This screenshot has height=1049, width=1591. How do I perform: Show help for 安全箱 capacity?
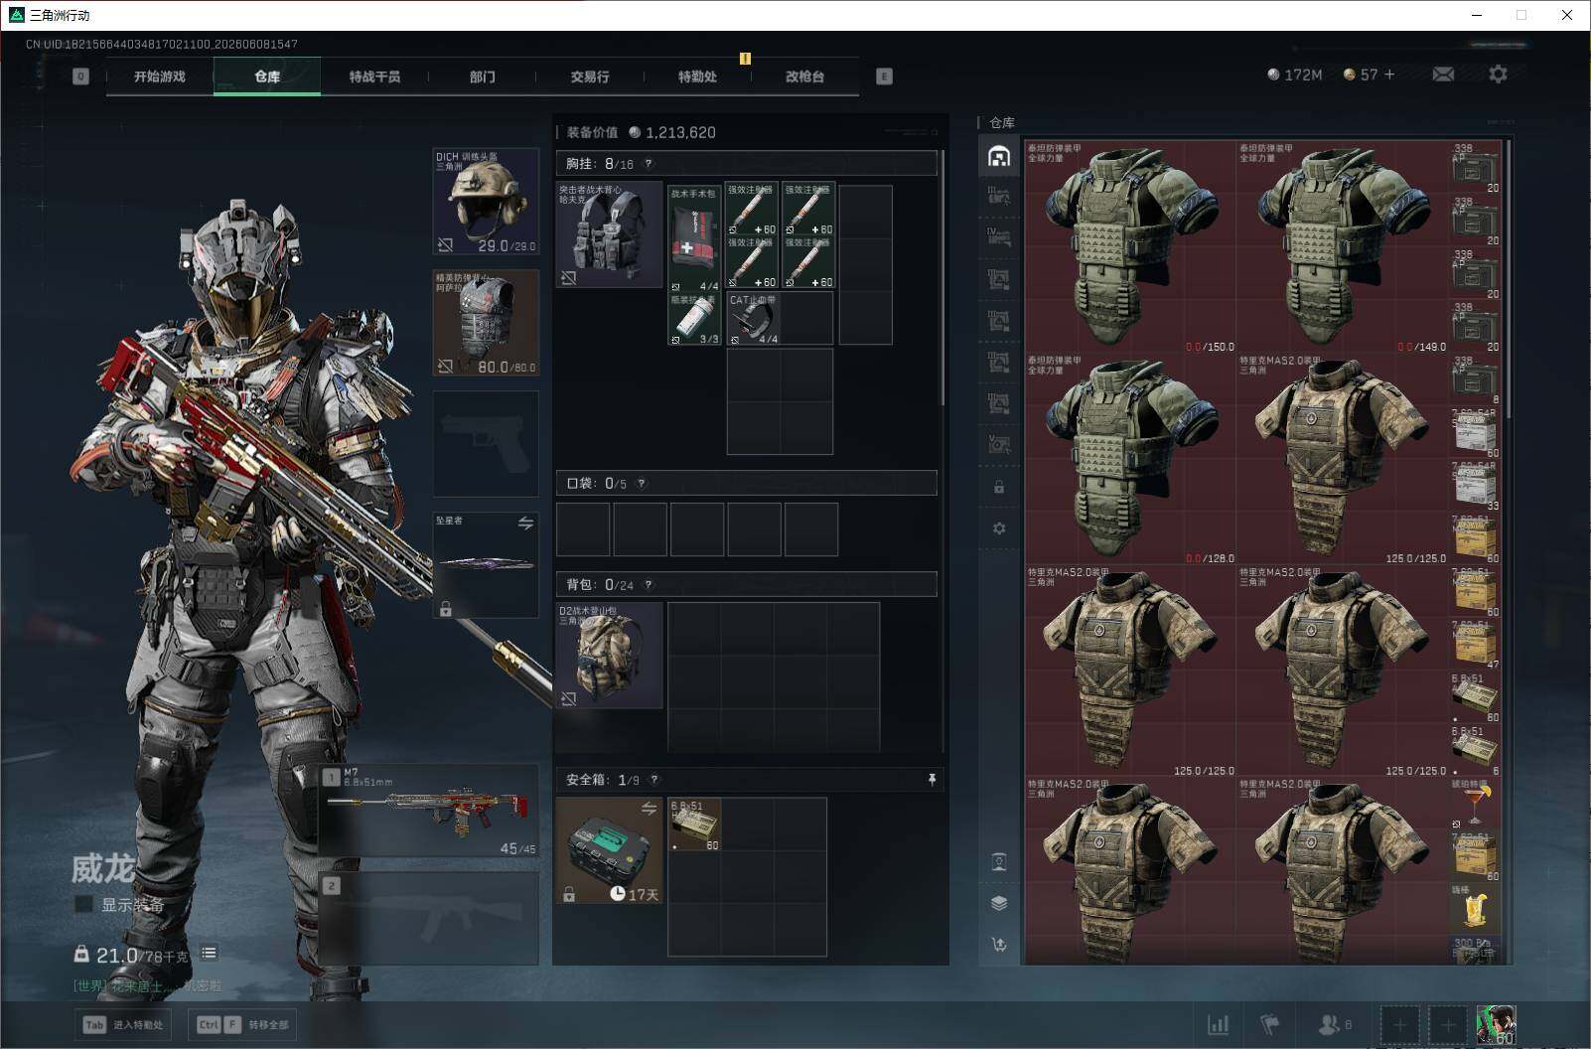tap(654, 780)
